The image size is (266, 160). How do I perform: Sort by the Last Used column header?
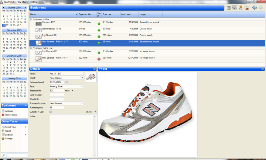tap(129, 14)
